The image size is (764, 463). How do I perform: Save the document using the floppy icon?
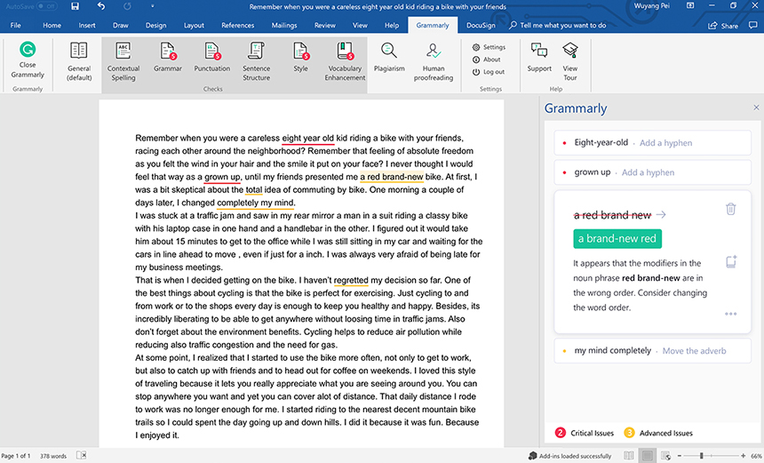pos(75,6)
